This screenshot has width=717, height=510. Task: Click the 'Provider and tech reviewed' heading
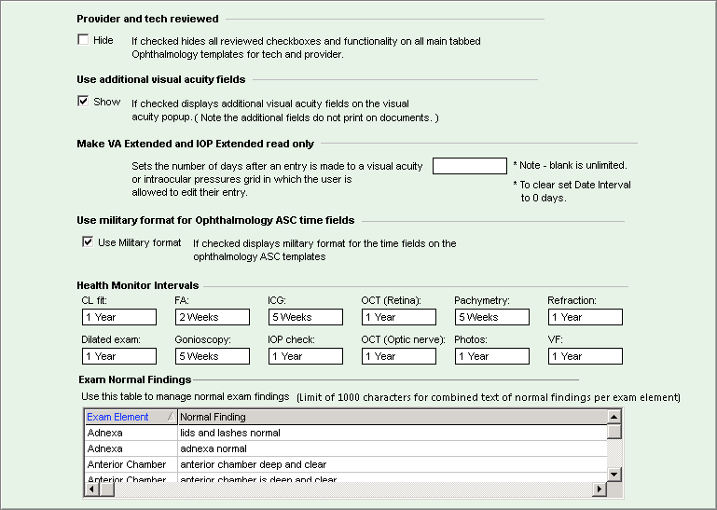(147, 19)
